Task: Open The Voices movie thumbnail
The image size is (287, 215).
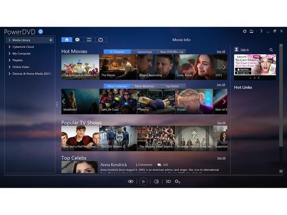Action: coord(118,67)
